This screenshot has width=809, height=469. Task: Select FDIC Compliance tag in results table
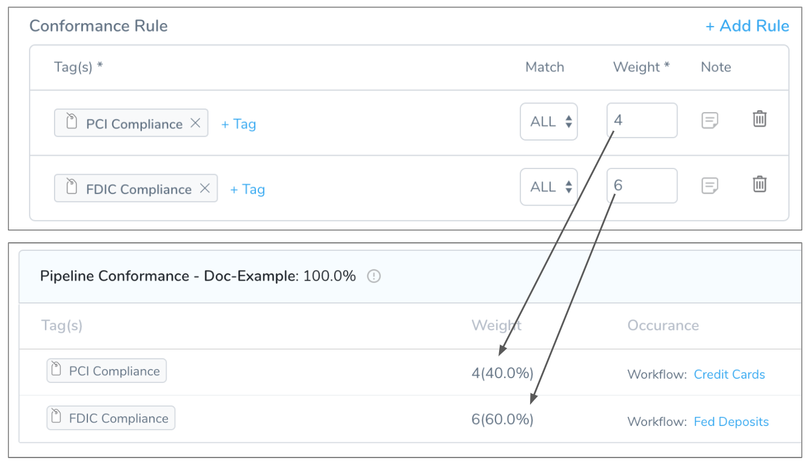point(111,418)
